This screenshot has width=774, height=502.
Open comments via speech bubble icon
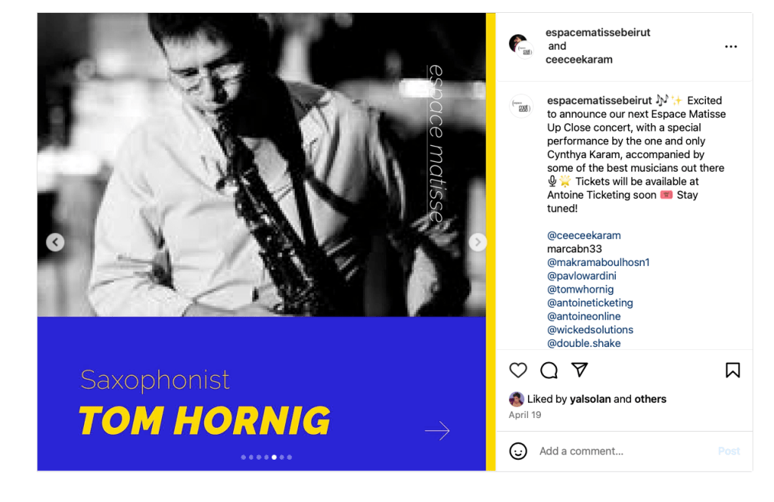click(x=549, y=370)
